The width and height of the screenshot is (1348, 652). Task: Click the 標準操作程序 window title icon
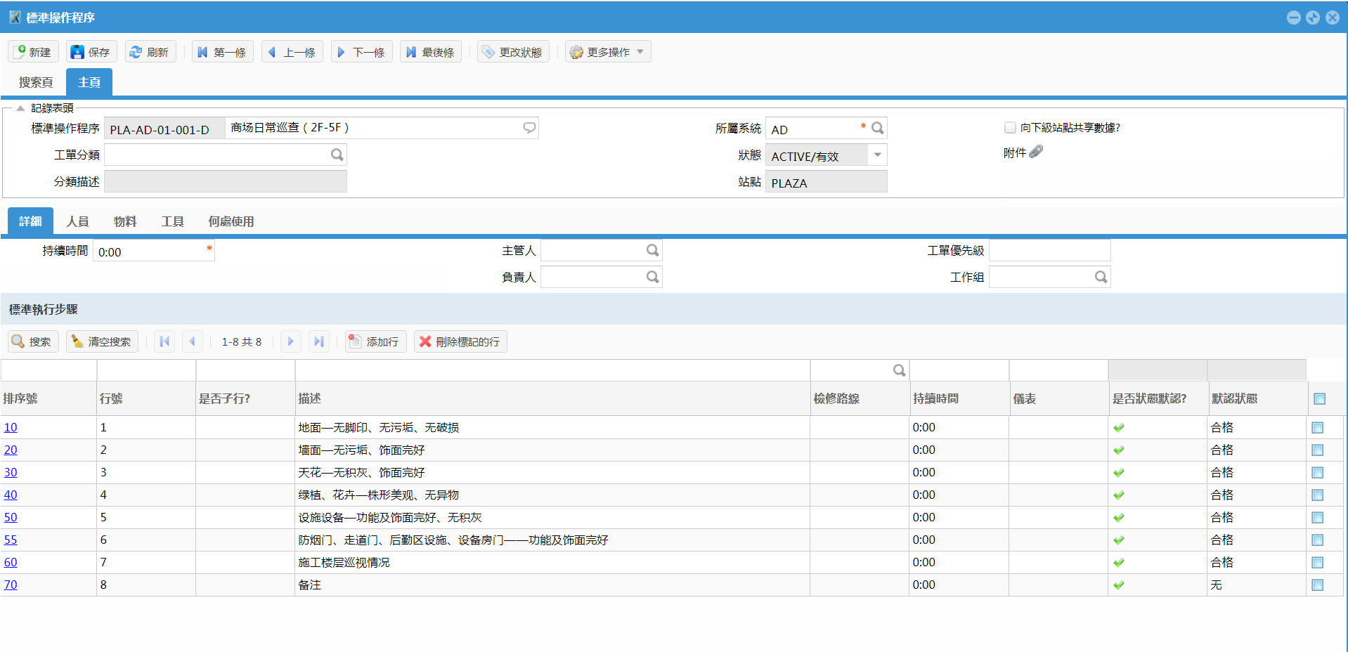coord(14,17)
